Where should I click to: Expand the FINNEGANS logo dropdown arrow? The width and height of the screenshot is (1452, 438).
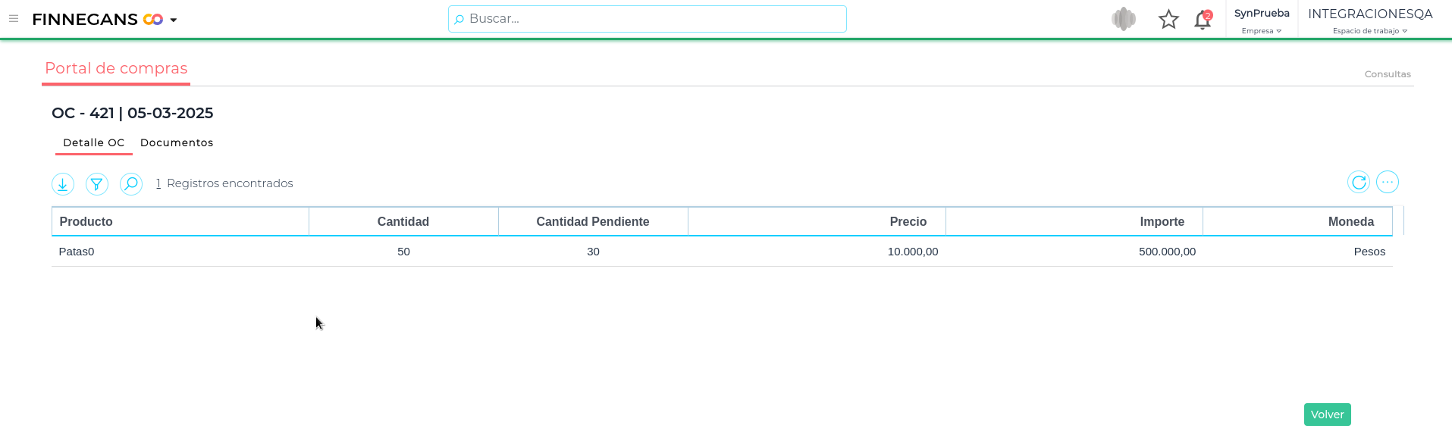[174, 20]
